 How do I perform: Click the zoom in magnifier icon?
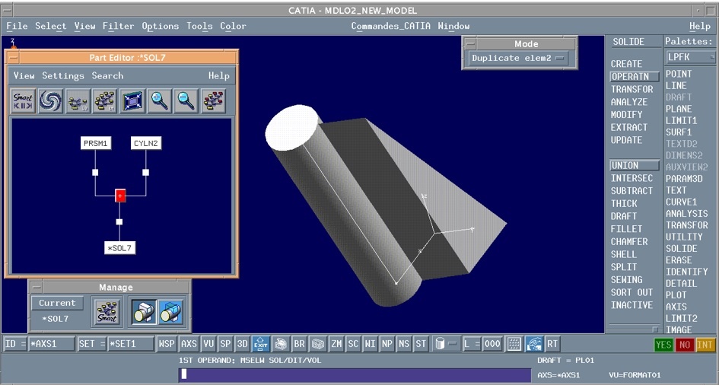tap(160, 101)
